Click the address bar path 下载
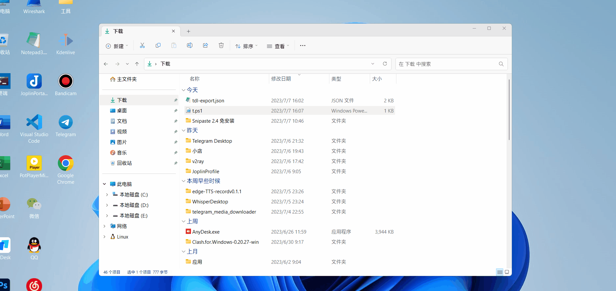Screen dimensions: 616x291 click(x=165, y=64)
